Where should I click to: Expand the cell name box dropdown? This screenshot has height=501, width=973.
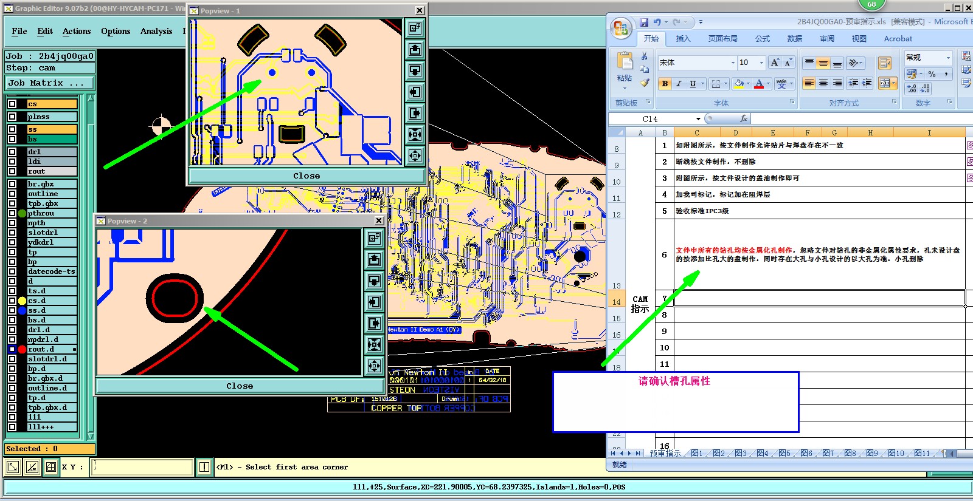pyautogui.click(x=698, y=119)
